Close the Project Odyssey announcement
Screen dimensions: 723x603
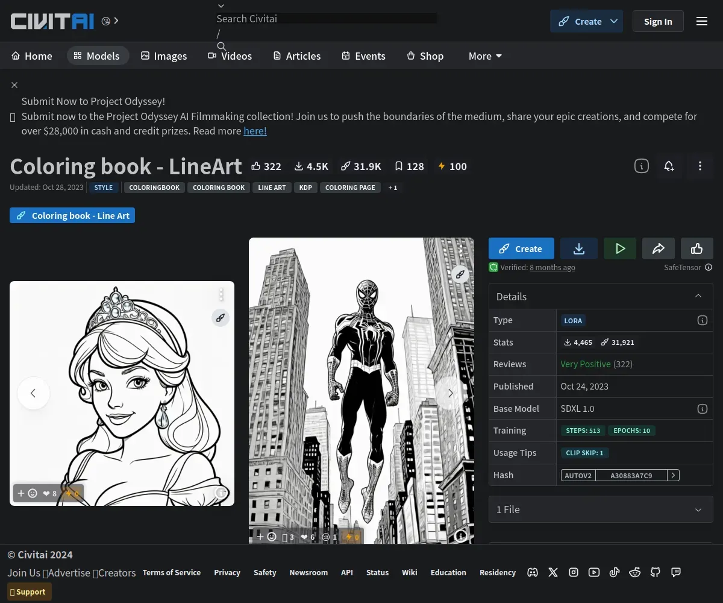[14, 85]
